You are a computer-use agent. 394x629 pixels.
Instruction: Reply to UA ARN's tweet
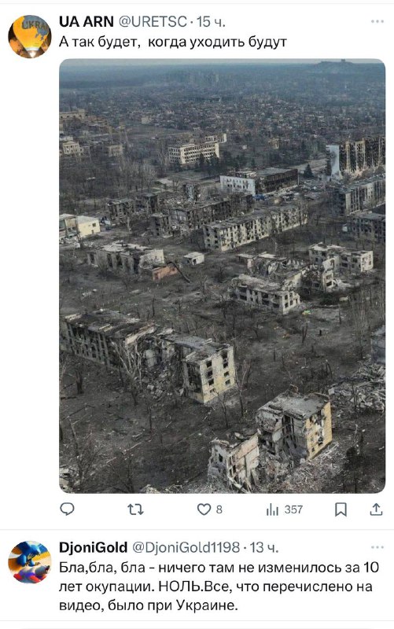pos(67,509)
